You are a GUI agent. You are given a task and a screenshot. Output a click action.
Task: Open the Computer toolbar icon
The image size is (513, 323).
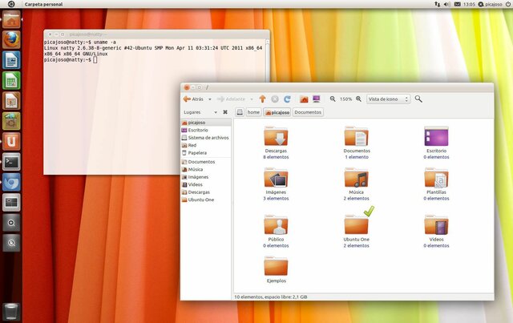point(317,99)
